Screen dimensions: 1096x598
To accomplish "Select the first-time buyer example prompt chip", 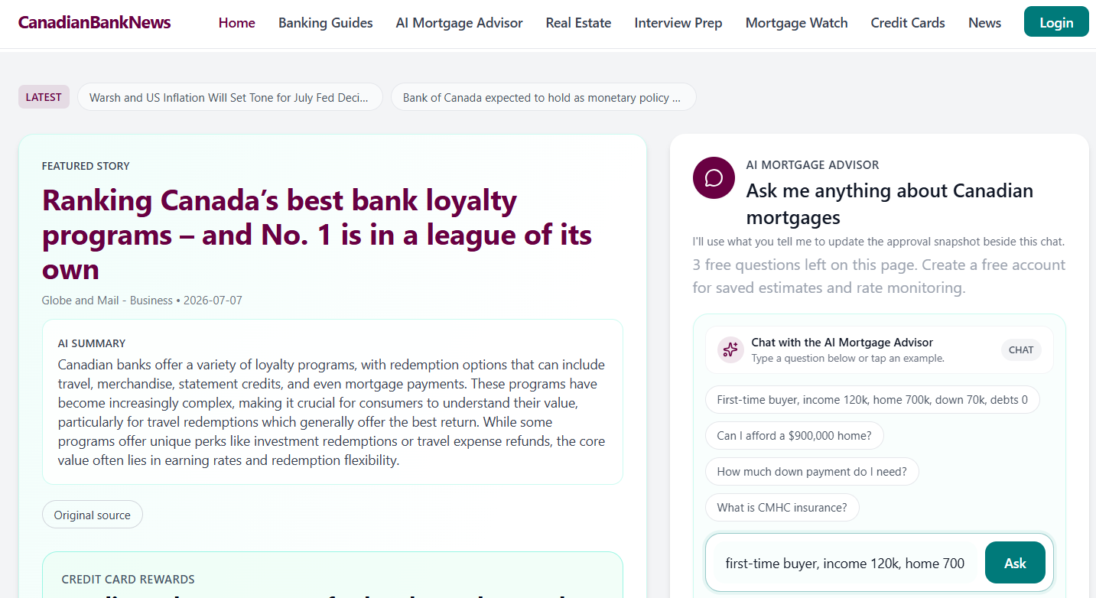I will 873,399.
